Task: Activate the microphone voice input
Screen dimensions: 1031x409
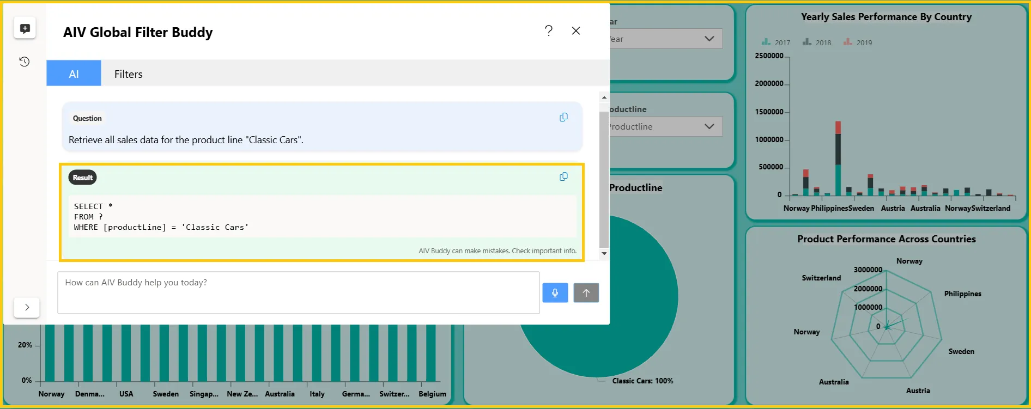Action: [x=555, y=293]
